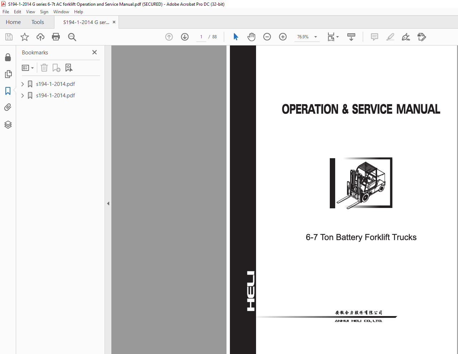Go to previous page arrow
458x354 pixels.
coord(169,37)
